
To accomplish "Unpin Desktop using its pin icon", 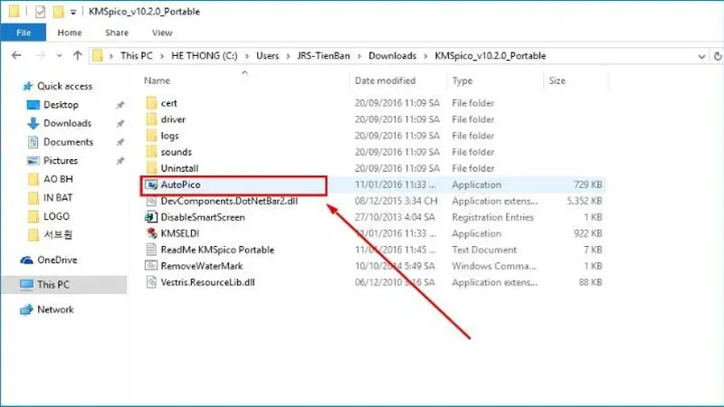I will coord(120,105).
